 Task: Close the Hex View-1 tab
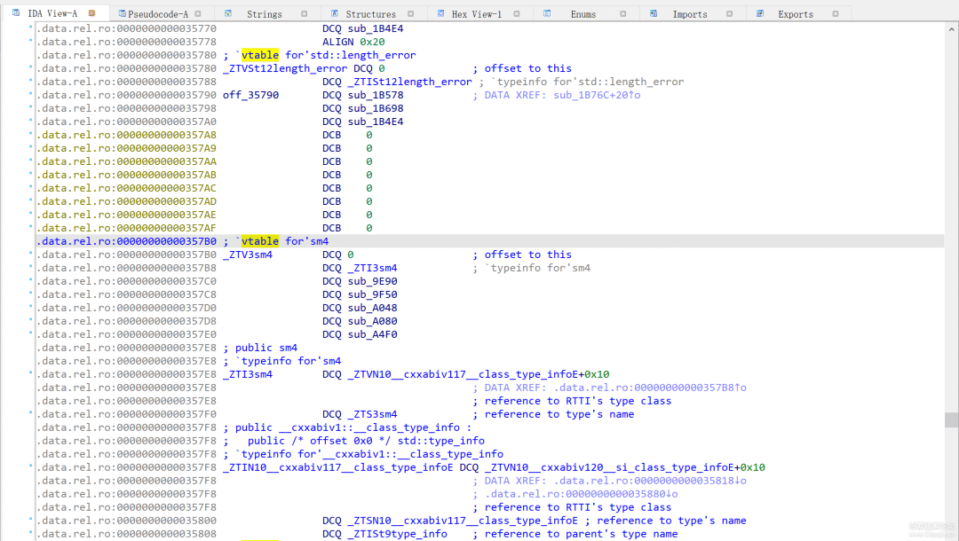coord(517,14)
